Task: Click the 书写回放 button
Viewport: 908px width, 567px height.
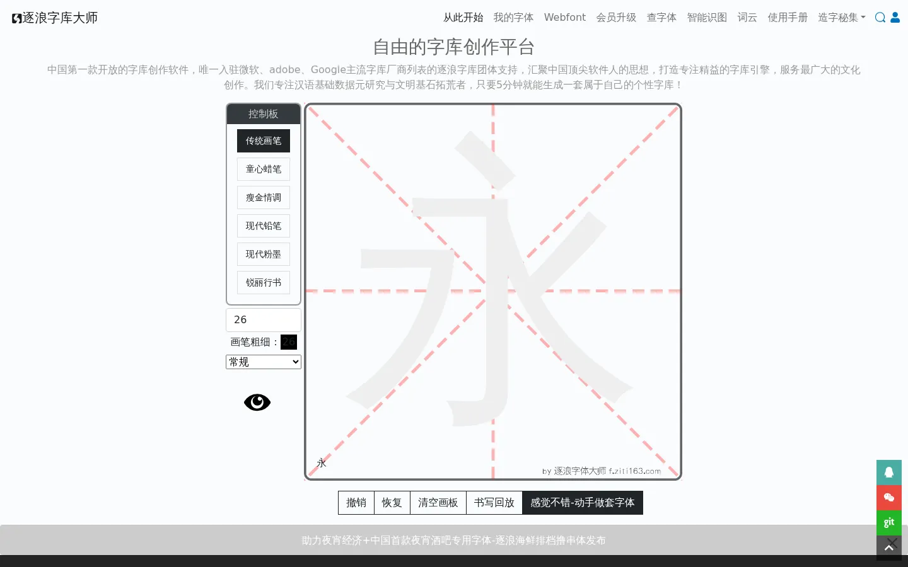Action: (x=494, y=503)
